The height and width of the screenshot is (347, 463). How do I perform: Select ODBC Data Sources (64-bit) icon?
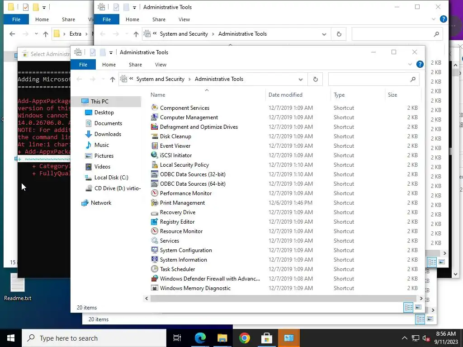click(x=155, y=183)
